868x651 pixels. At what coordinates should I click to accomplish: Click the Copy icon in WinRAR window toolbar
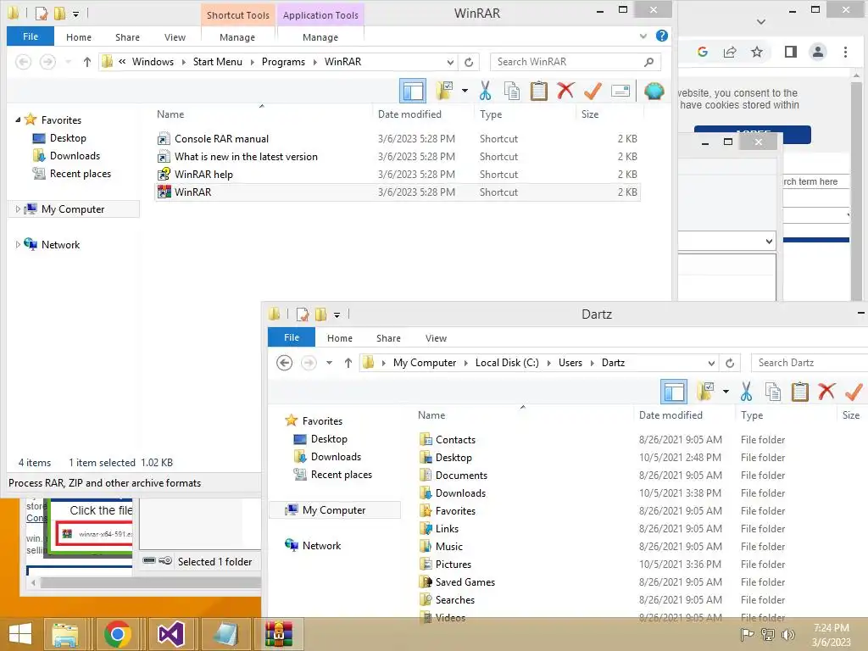(x=511, y=91)
